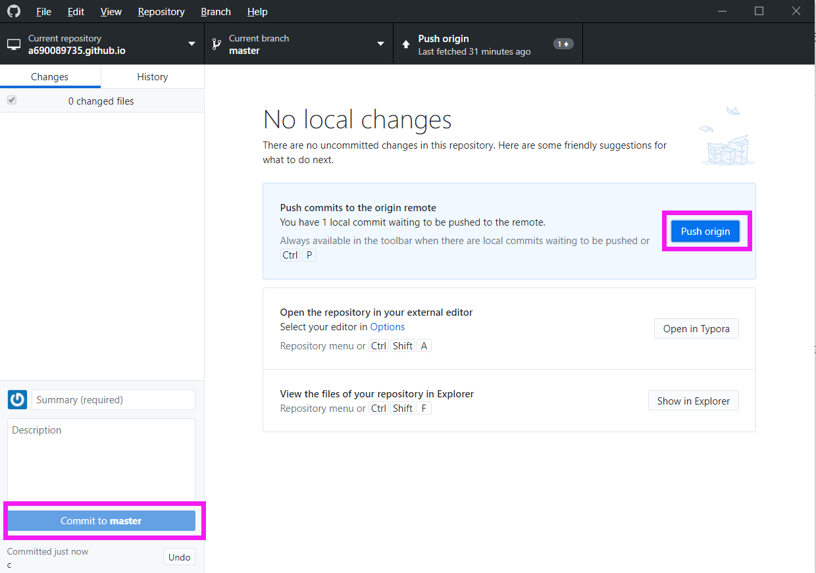The height and width of the screenshot is (573, 816).
Task: Click the Push commits to the origin remote heading
Action: (x=358, y=208)
